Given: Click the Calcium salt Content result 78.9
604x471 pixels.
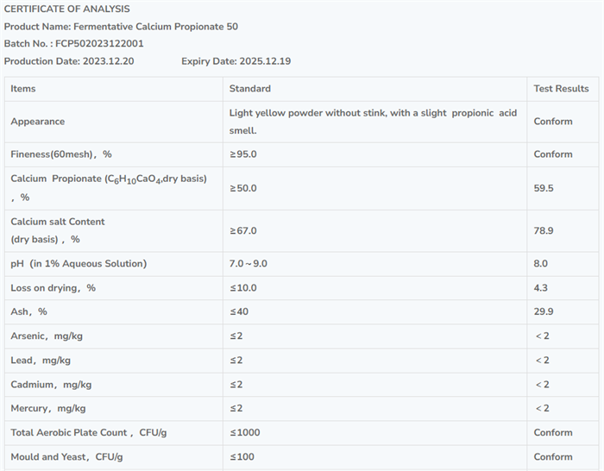Looking at the screenshot, I should click(x=544, y=230).
